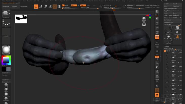Screen dimensions: 185x104
Task: Click the BPR render icon
Action: [x=157, y=12]
